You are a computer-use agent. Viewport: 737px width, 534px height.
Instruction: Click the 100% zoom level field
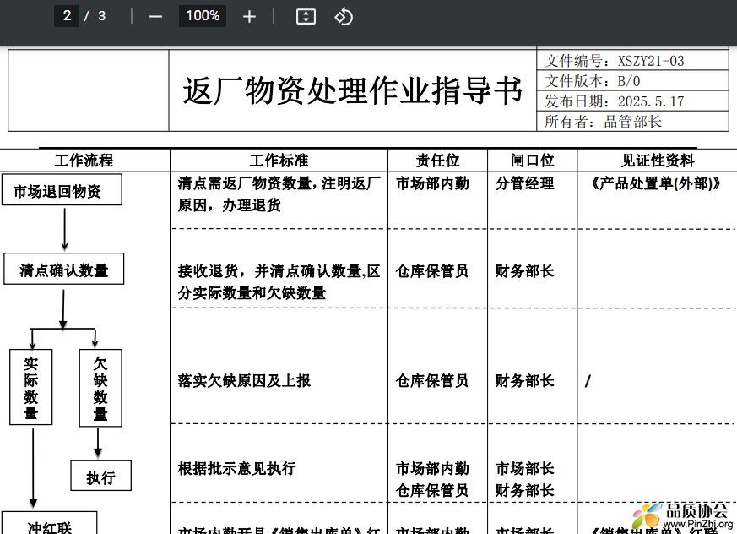(x=203, y=16)
